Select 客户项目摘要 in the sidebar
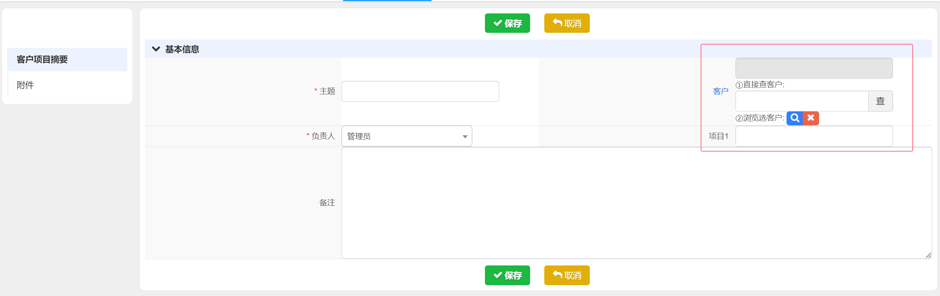Viewport: 940px width, 296px height. coord(67,59)
